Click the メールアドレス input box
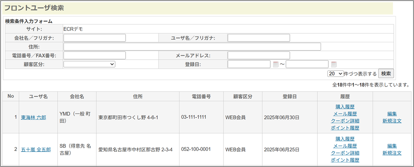The image size is (414, 167). tap(258, 56)
